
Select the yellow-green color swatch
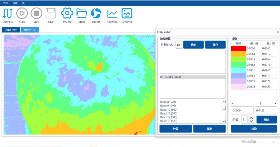tap(239, 59)
